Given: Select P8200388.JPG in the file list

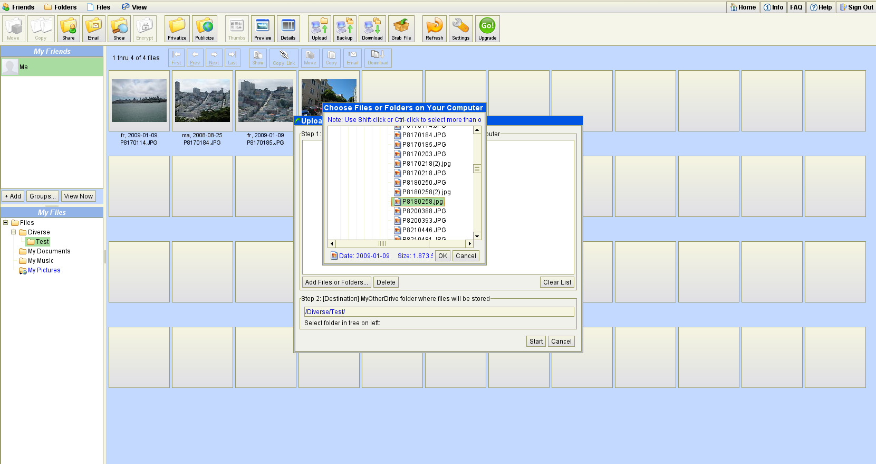Looking at the screenshot, I should (423, 211).
